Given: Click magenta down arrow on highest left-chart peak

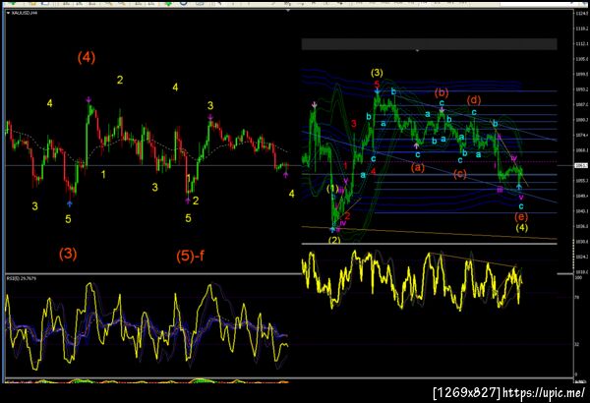Looking at the screenshot, I should (x=88, y=99).
